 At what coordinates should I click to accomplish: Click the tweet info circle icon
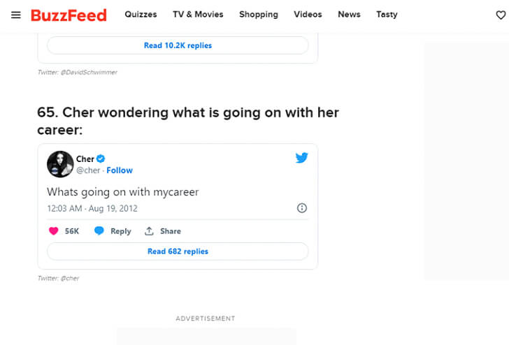(x=302, y=208)
